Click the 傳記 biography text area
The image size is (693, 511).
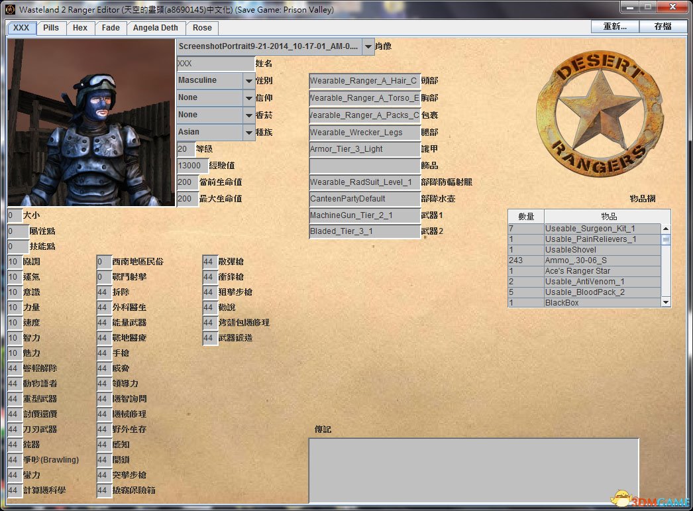tap(474, 471)
